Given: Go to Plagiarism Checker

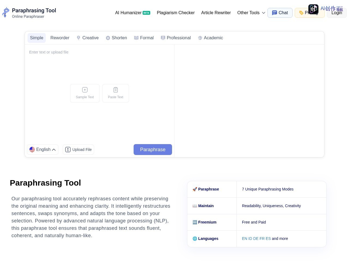Looking at the screenshot, I should pyautogui.click(x=176, y=13).
